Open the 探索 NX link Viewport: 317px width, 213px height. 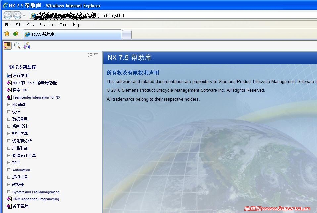(20, 90)
